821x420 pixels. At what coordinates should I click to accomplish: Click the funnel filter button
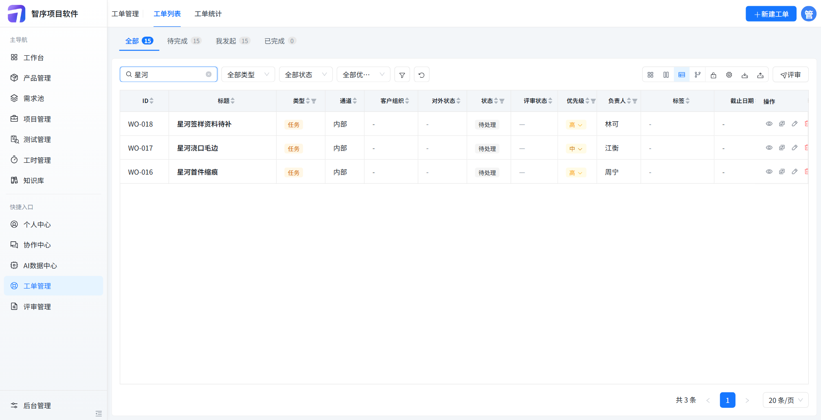(x=402, y=74)
